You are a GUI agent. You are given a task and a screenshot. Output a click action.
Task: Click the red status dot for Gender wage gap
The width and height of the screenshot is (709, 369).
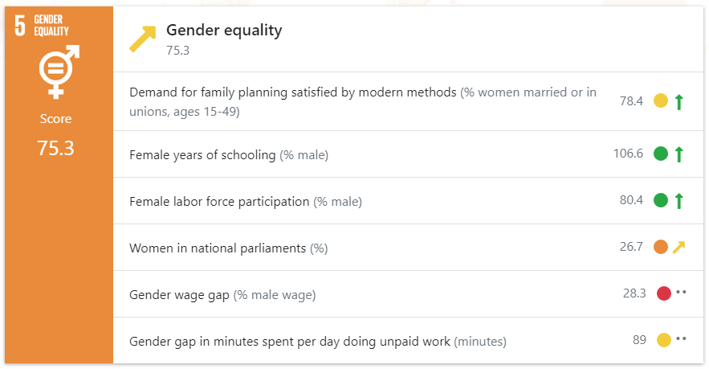tap(664, 293)
